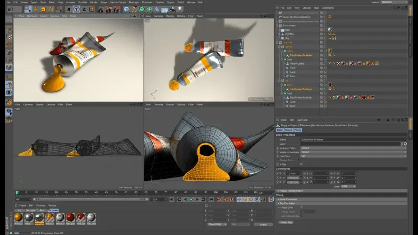Open the rotation Order HPB dropdown
The image size is (418, 235).
coord(348,187)
